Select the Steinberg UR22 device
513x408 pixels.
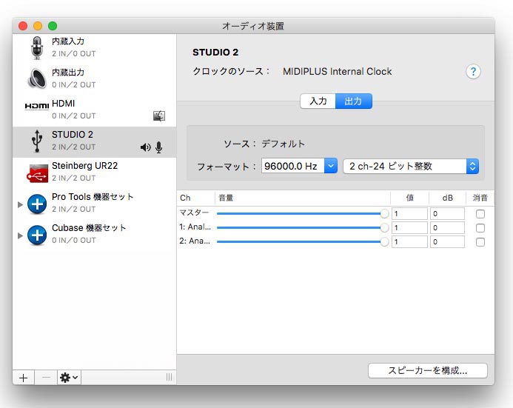pos(94,173)
